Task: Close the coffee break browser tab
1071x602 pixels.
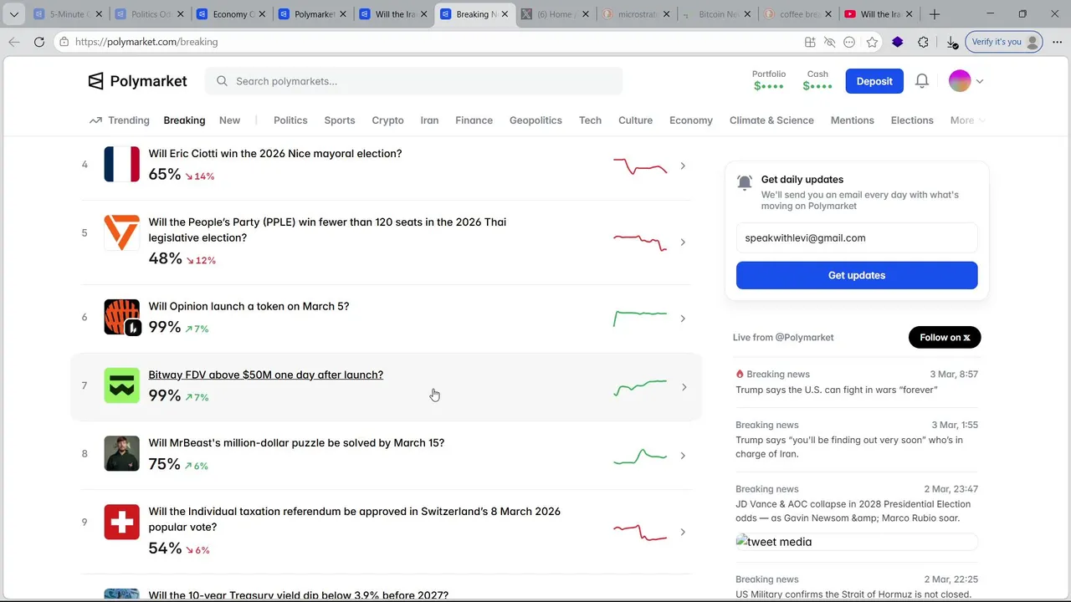Action: 828,14
